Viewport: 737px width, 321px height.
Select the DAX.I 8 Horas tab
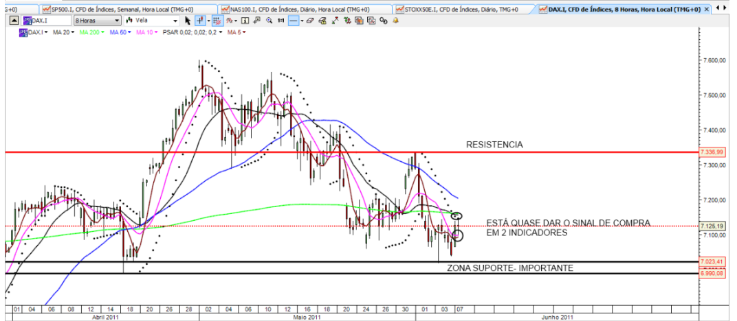[x=620, y=9]
